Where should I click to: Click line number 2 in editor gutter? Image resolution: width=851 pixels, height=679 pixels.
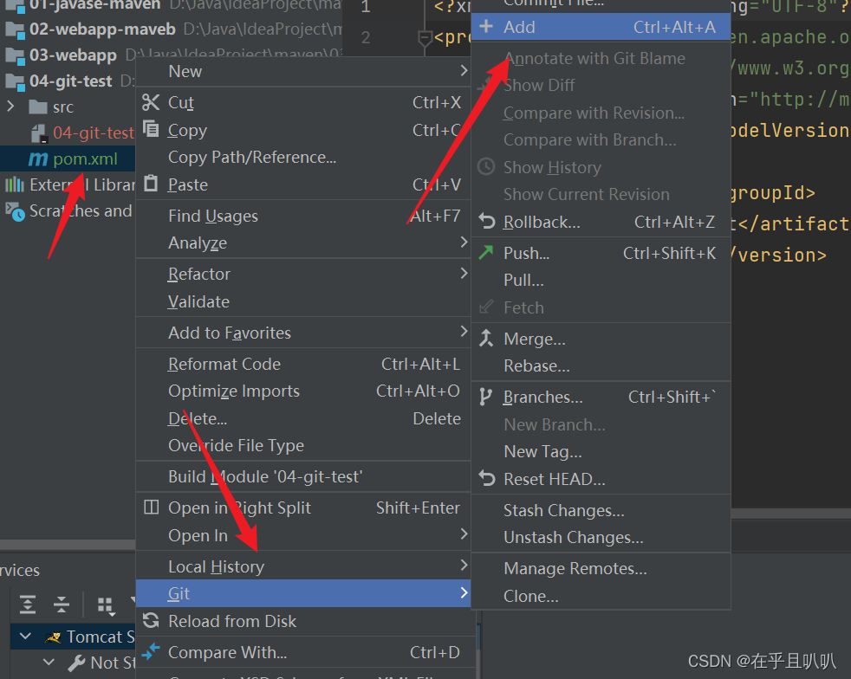point(366,38)
